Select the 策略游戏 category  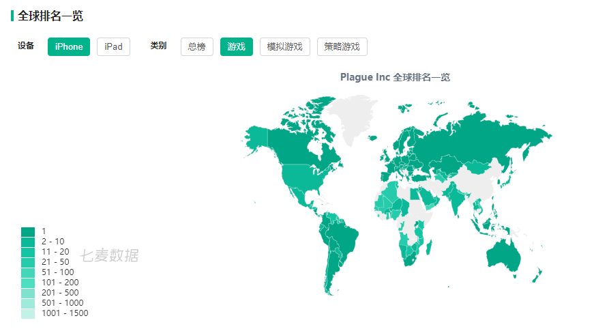click(x=342, y=46)
